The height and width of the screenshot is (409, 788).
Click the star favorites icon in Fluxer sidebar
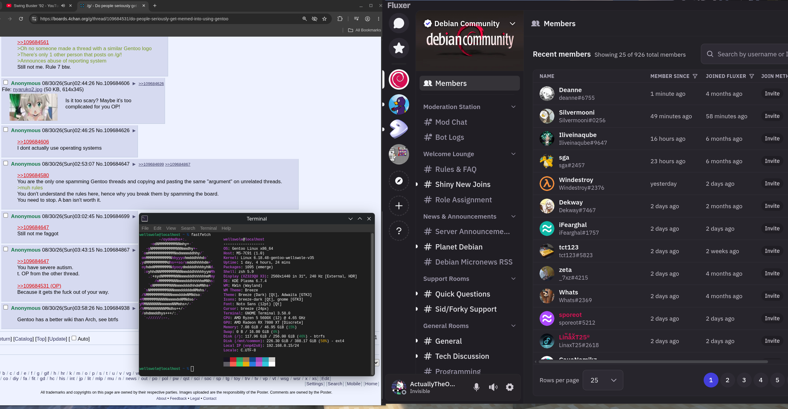click(399, 48)
